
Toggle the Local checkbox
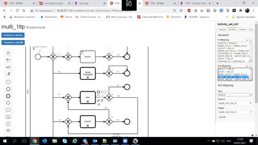[x=219, y=117]
